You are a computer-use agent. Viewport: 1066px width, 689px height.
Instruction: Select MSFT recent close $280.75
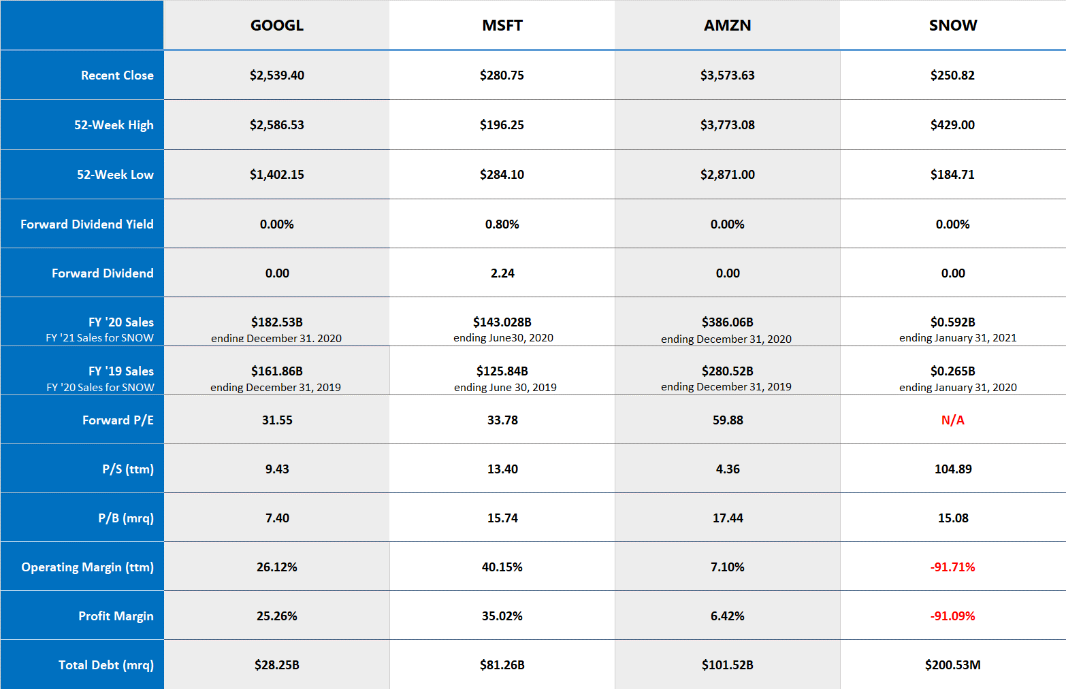502,75
